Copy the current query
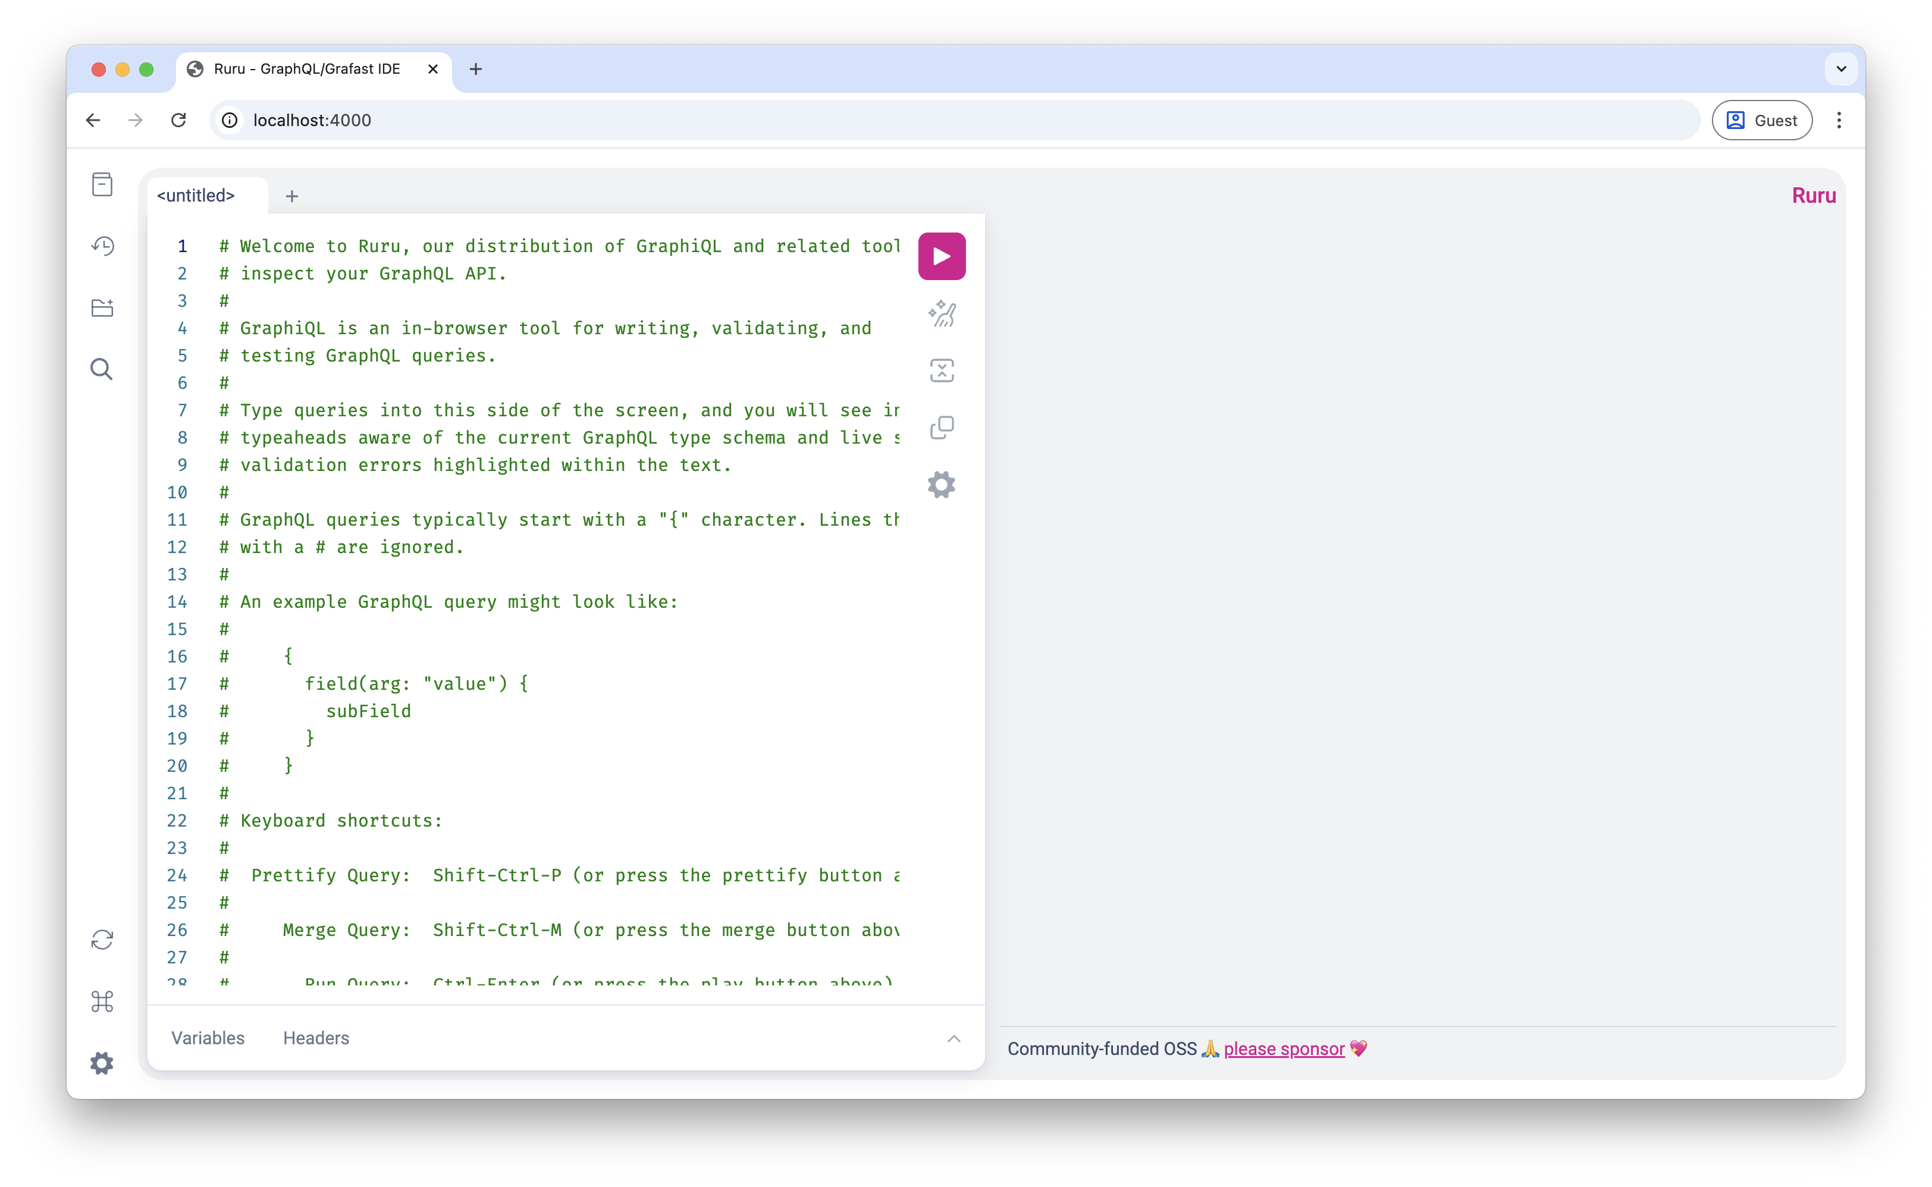 point(941,427)
